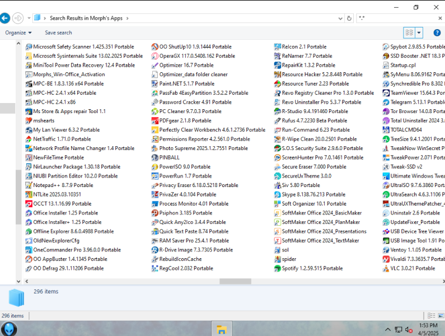Open the Help question mark icon
This screenshot has width=445, height=336.
click(x=437, y=32)
